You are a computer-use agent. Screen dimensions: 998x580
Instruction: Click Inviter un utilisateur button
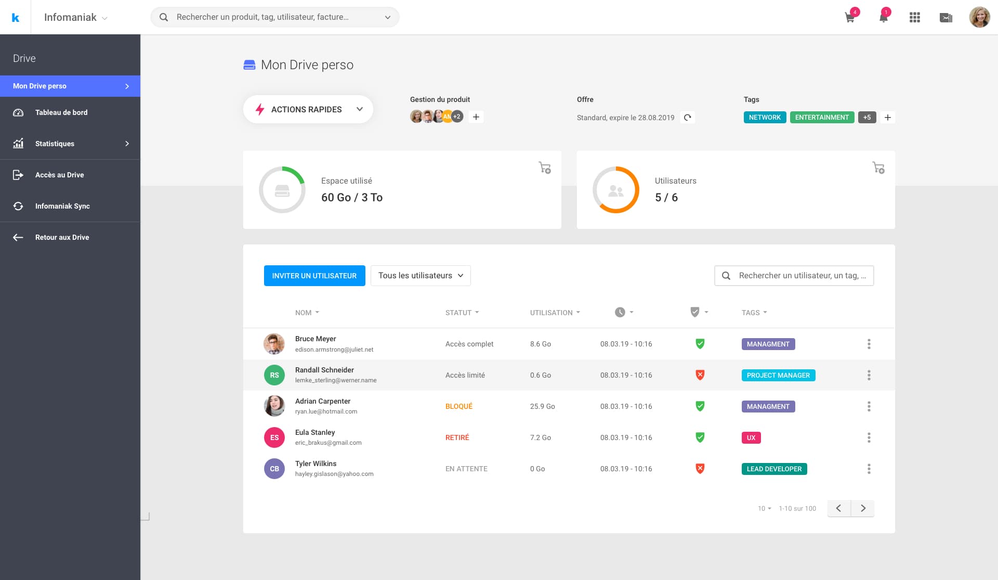click(314, 276)
